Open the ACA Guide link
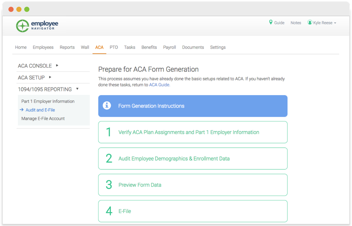This screenshot has height=226, width=352. tap(159, 84)
